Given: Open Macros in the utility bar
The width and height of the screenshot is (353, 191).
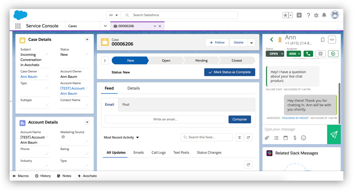Looking at the screenshot, I should 21,176.
